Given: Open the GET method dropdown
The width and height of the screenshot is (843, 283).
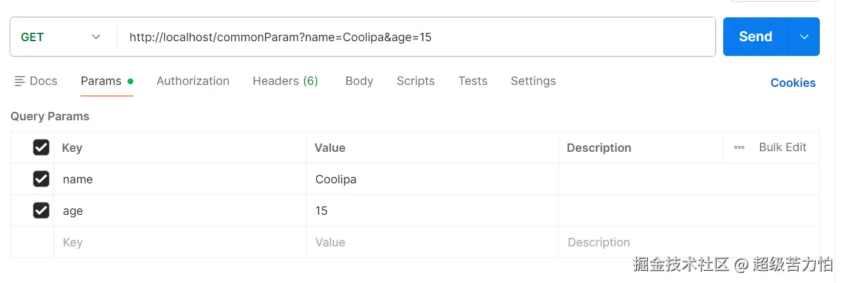Looking at the screenshot, I should pos(62,37).
